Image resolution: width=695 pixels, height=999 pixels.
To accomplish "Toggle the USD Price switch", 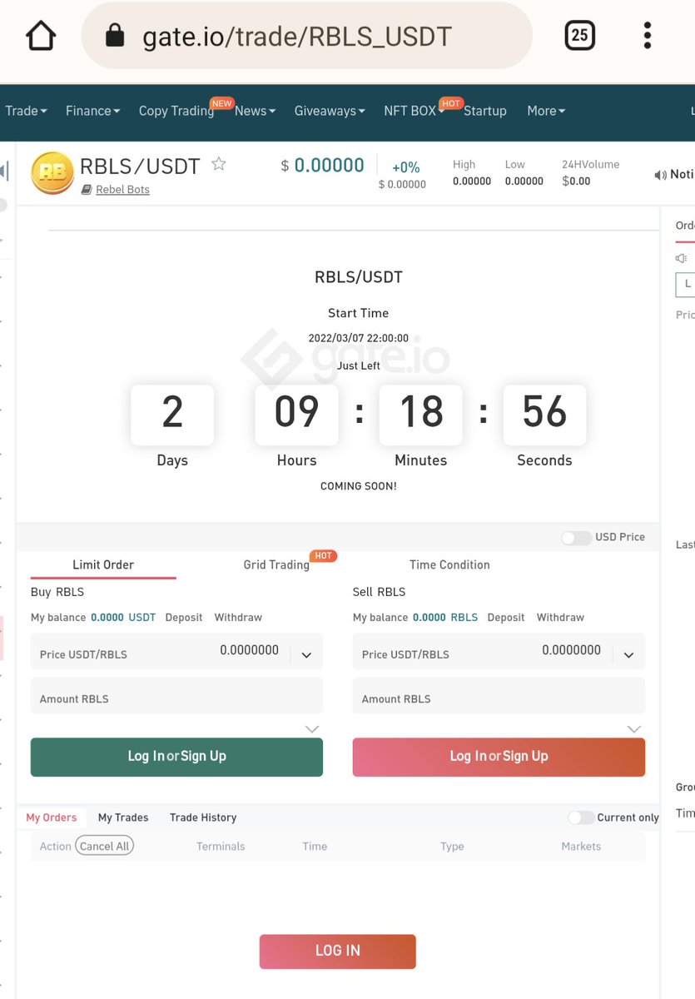I will pos(576,538).
